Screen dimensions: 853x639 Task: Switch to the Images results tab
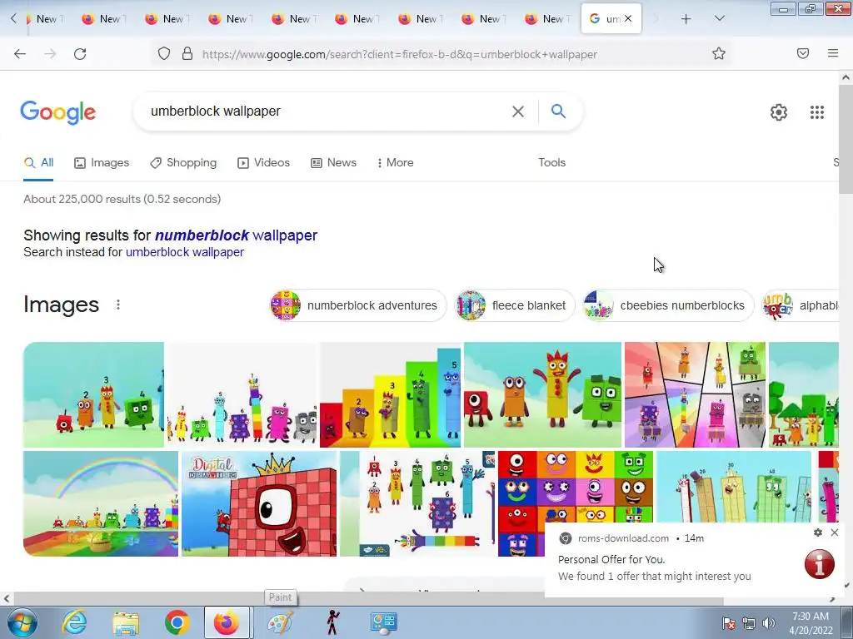(102, 162)
